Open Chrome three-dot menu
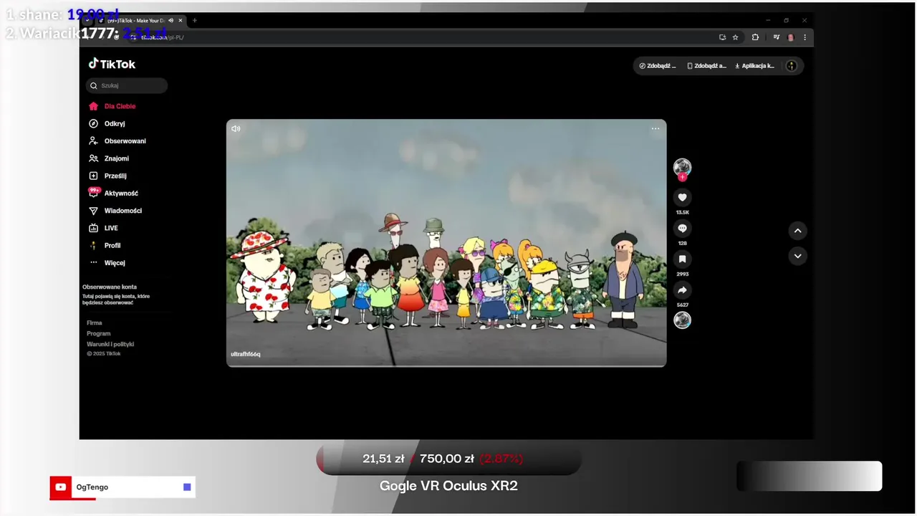The image size is (917, 516). [805, 37]
